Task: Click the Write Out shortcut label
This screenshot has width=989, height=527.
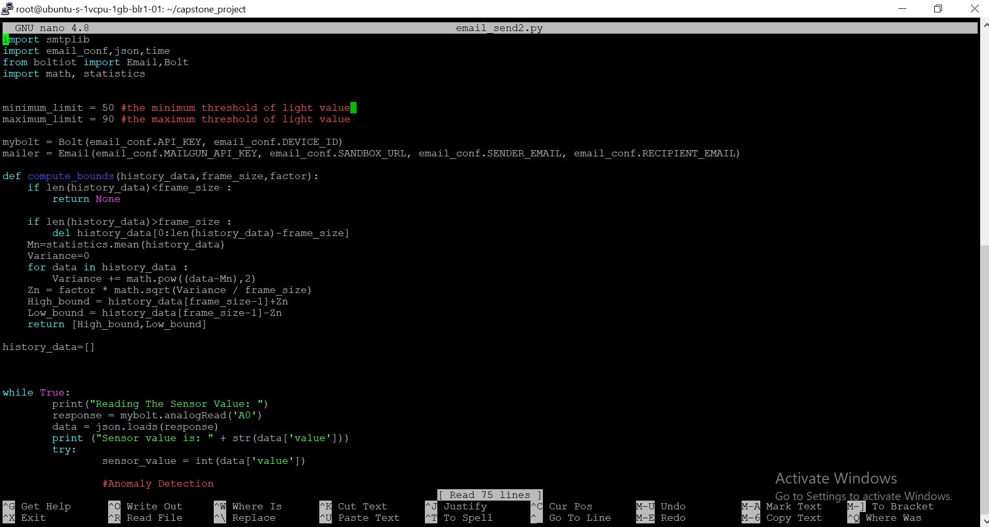Action: [154, 506]
